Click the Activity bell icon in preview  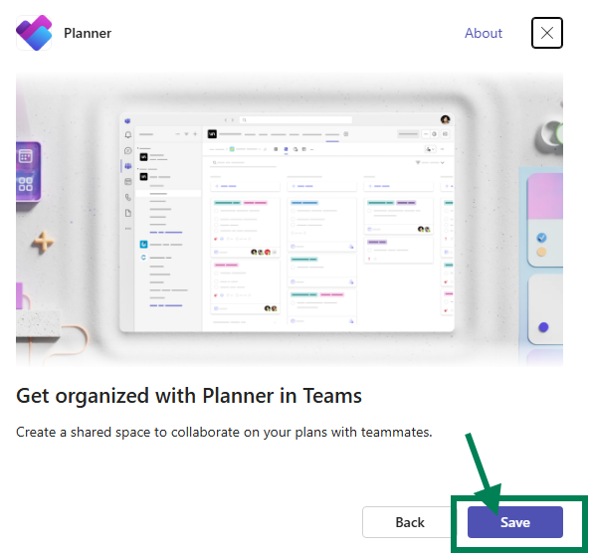128,134
